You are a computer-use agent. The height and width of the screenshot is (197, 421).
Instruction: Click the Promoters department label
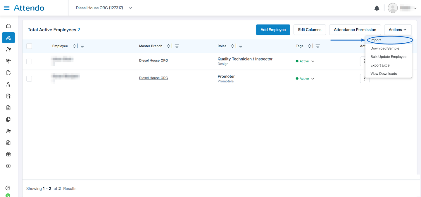[x=226, y=81]
